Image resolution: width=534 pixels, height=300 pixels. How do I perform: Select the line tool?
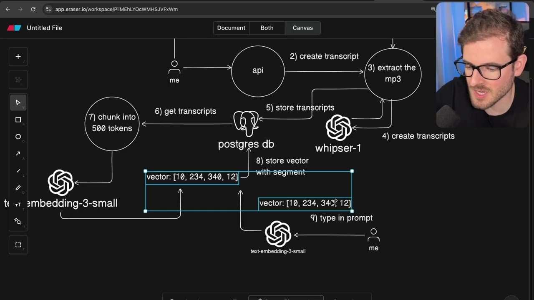tap(18, 171)
